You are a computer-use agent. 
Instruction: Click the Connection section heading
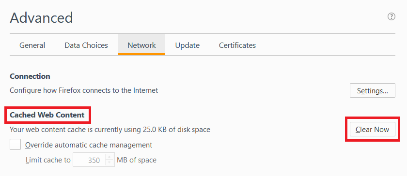(x=30, y=76)
